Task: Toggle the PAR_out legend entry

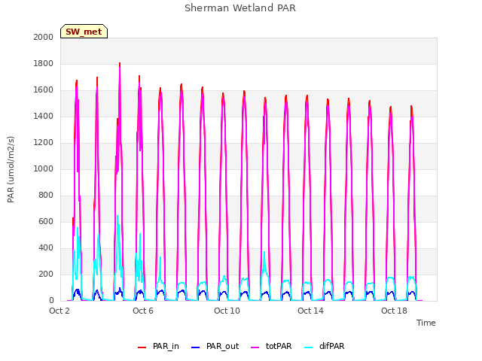Action: coord(215,346)
